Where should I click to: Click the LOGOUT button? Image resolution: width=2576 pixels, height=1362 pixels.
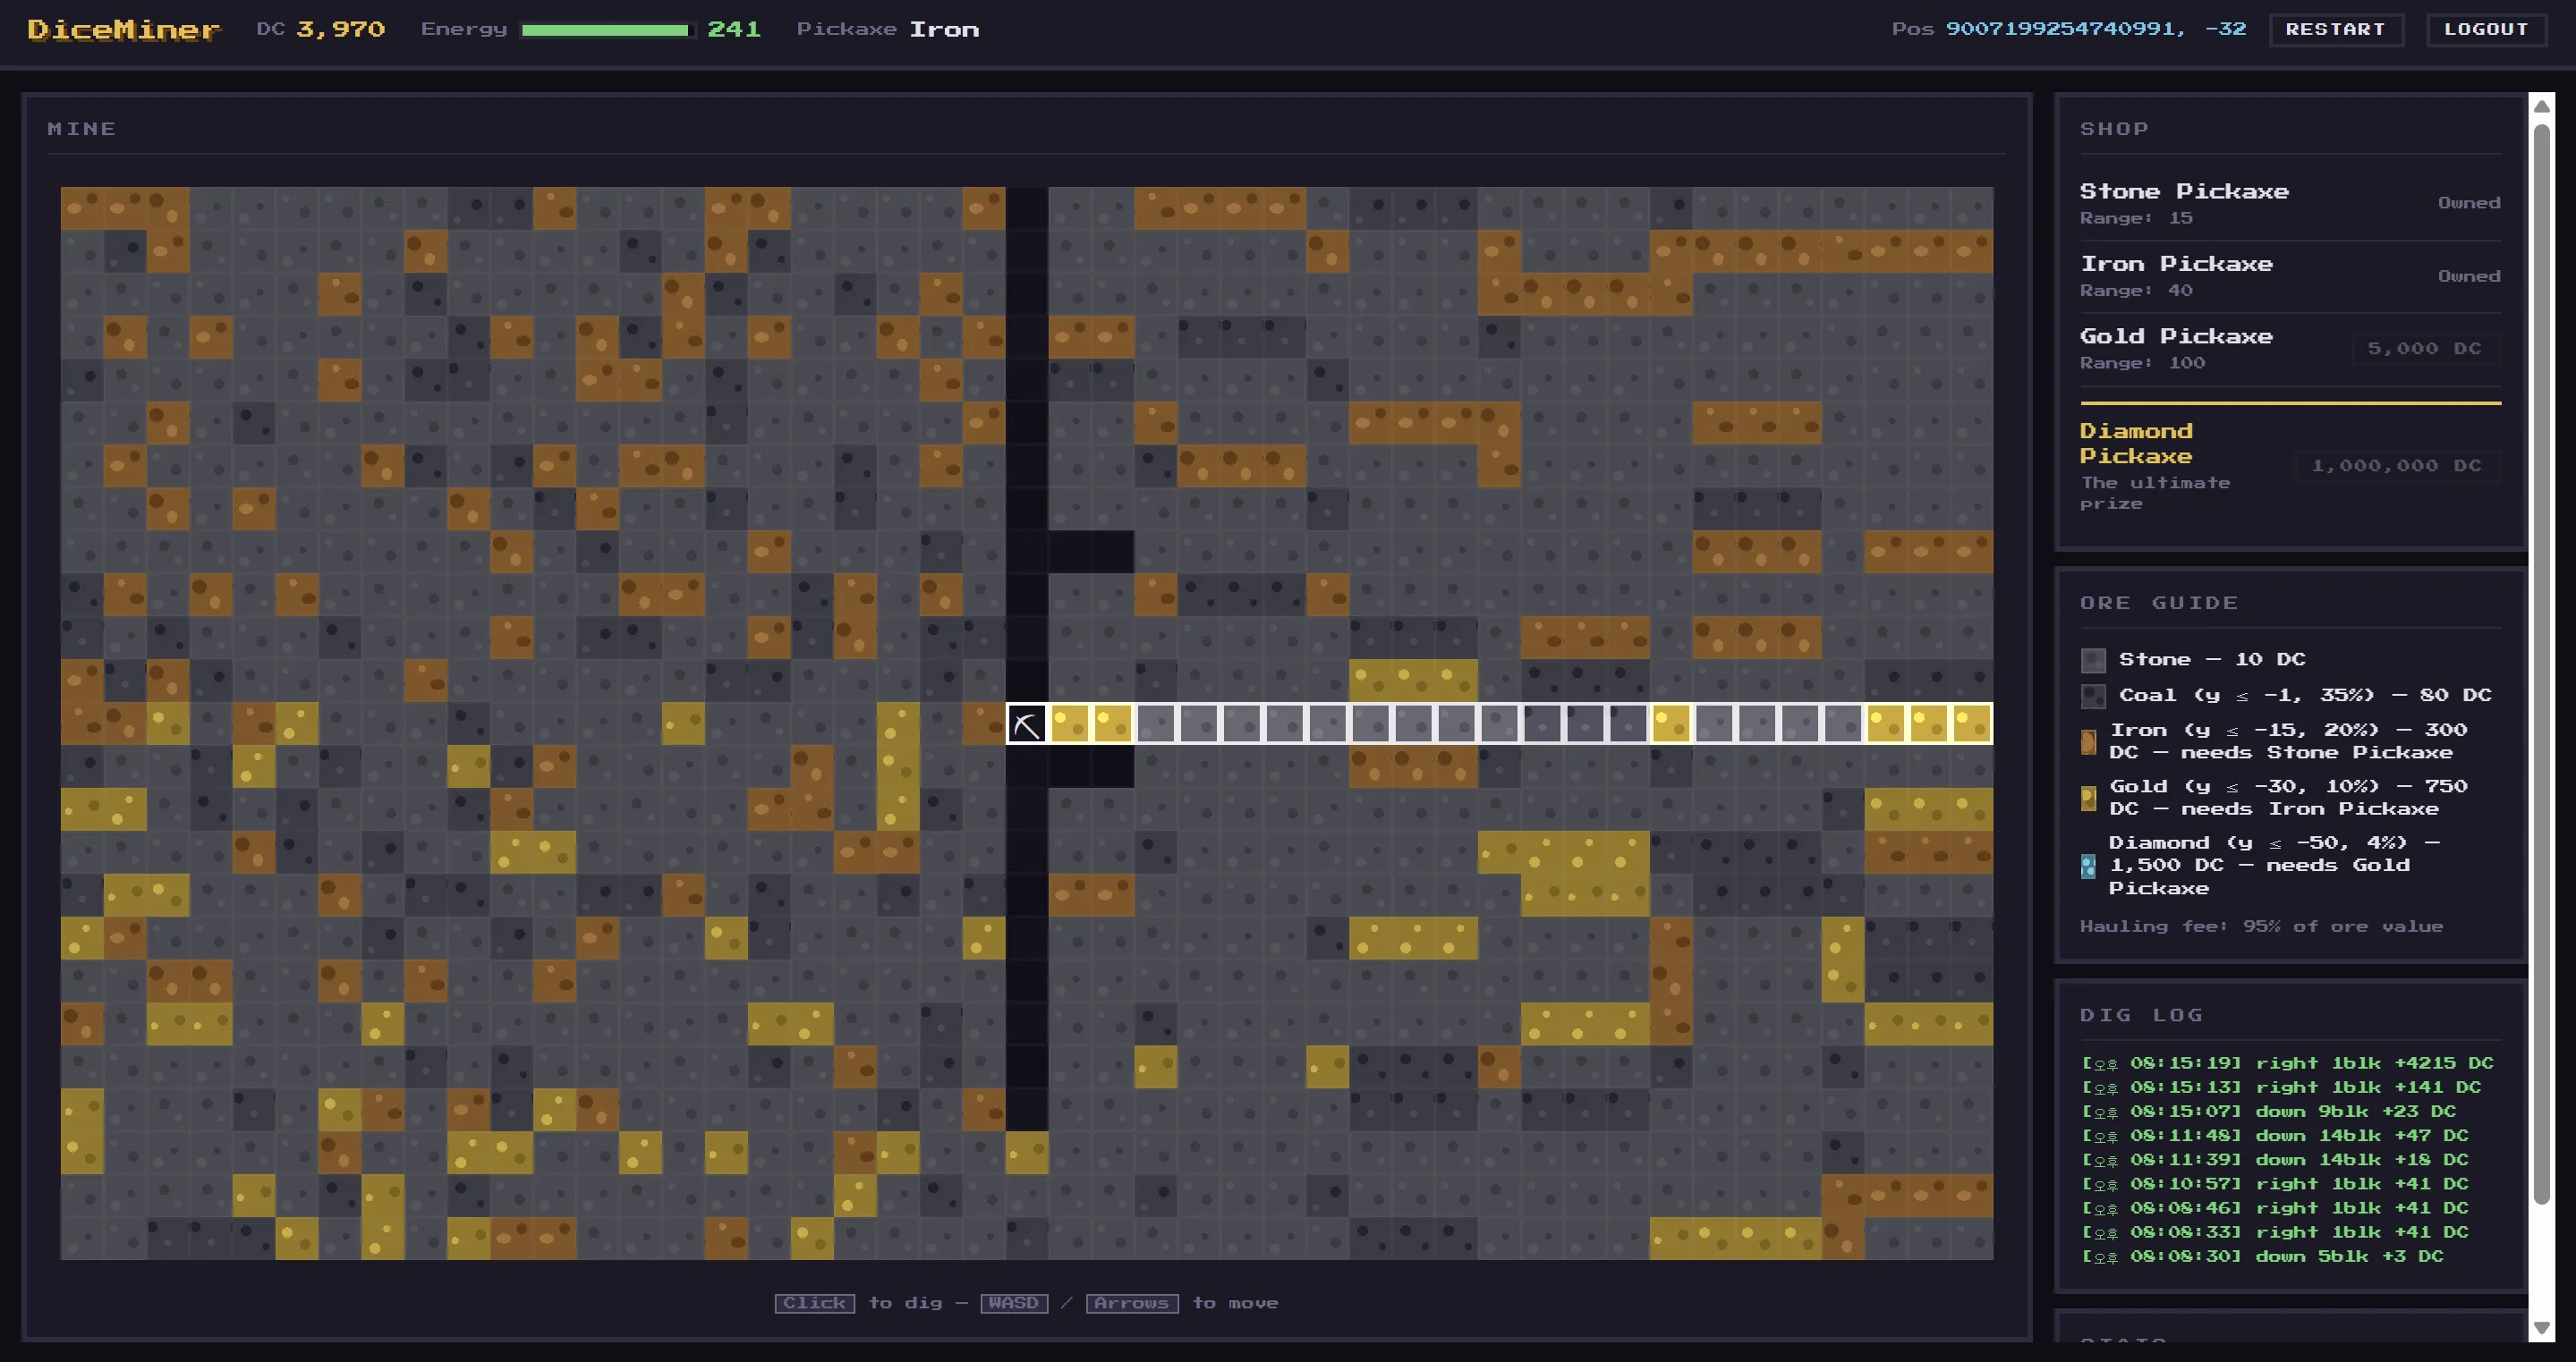pyautogui.click(x=2486, y=29)
